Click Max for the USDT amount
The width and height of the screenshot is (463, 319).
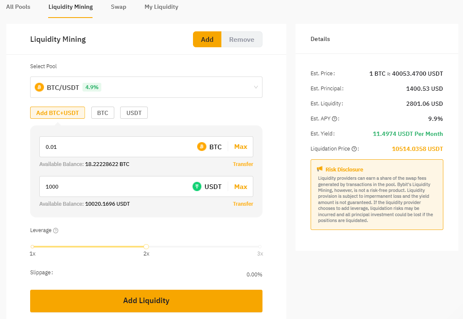[x=241, y=186]
